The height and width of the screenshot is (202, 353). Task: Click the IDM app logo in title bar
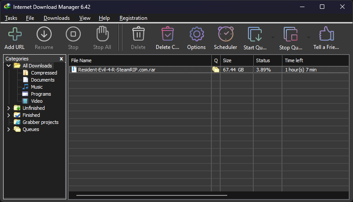[7, 6]
